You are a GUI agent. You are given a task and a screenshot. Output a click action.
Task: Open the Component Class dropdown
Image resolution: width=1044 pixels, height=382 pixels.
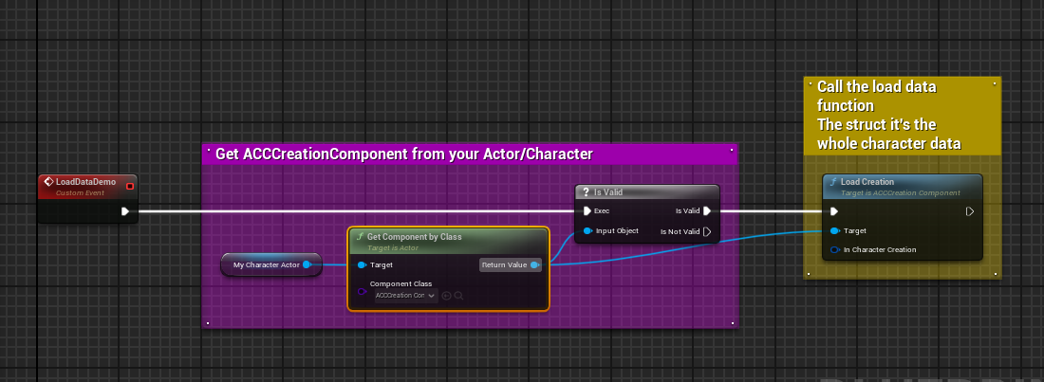(x=404, y=296)
